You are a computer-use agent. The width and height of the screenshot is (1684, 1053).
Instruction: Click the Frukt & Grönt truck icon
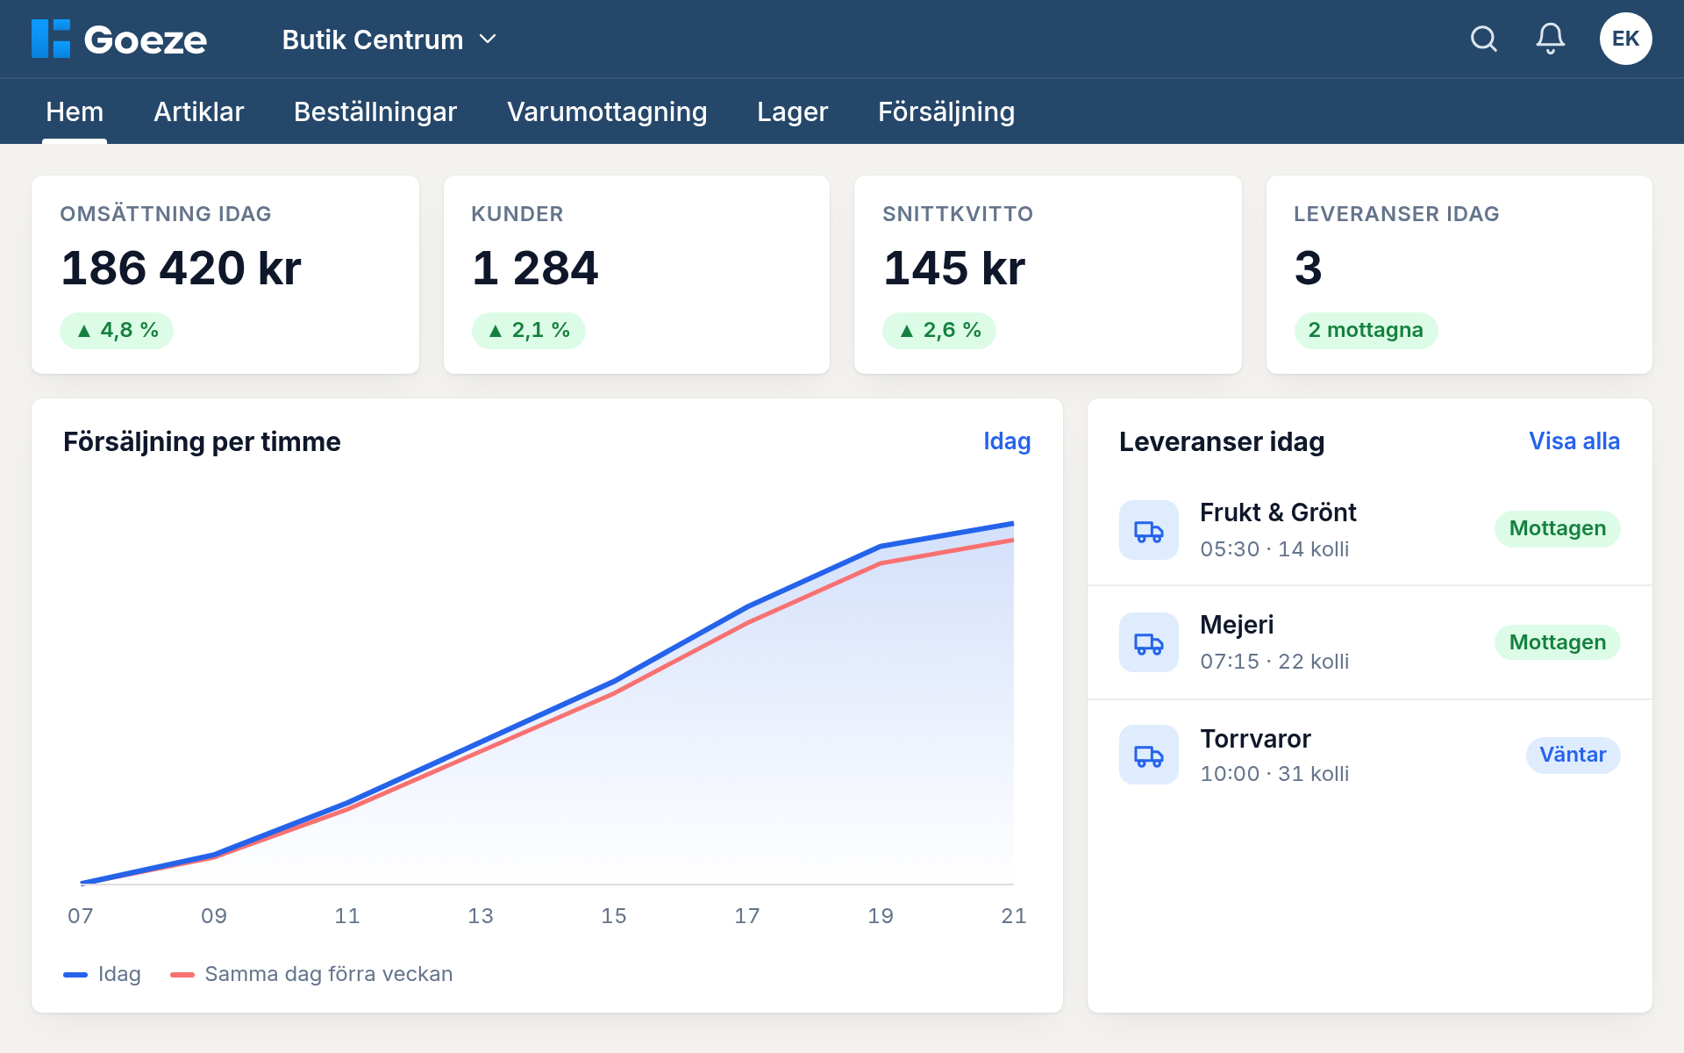click(x=1149, y=530)
